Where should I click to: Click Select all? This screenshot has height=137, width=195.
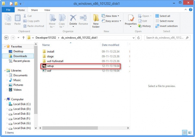coord(163,16)
